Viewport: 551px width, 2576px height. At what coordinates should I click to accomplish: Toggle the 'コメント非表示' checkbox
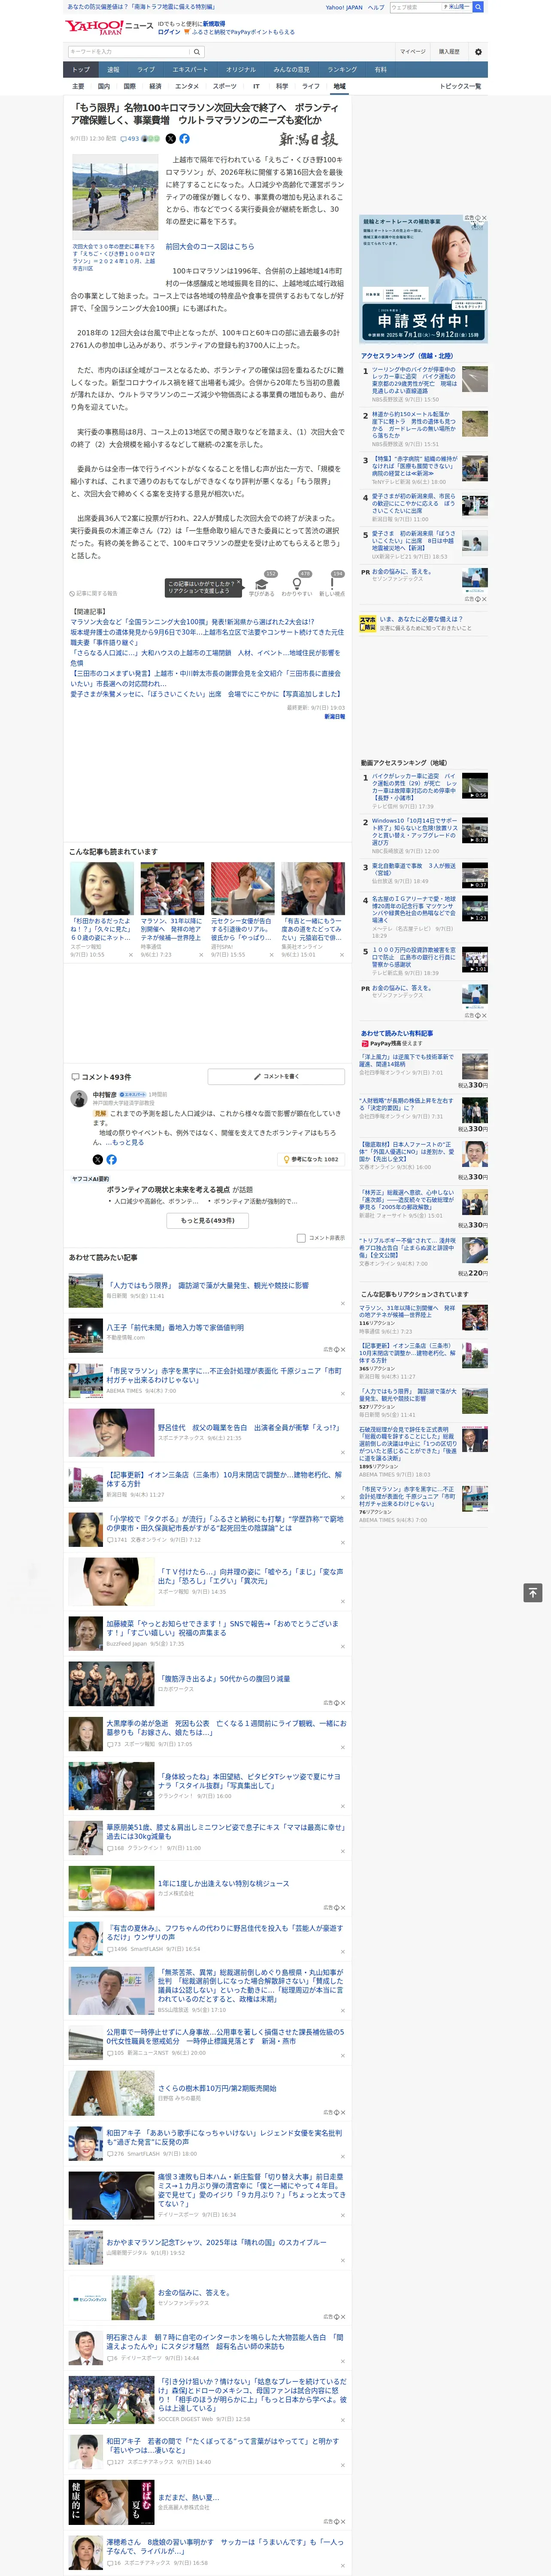301,1238
